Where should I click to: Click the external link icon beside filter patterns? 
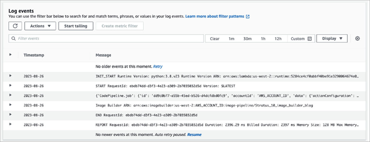[248, 16]
